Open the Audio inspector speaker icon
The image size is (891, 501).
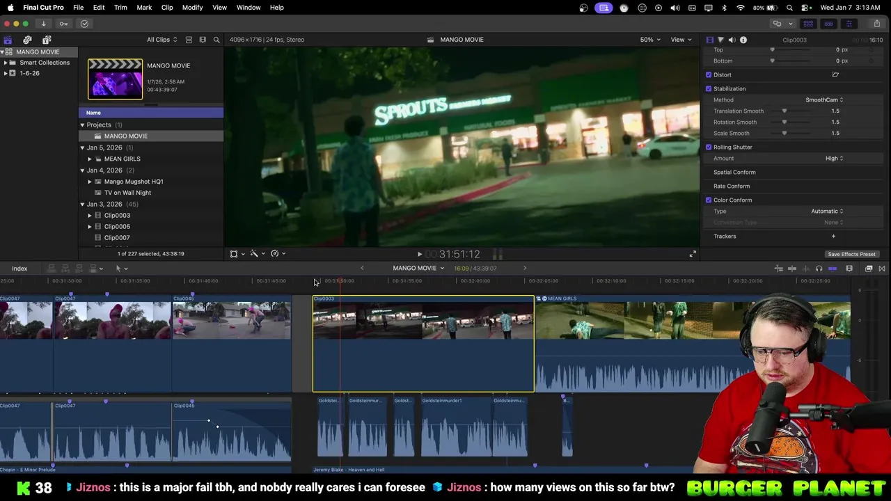[x=732, y=40]
